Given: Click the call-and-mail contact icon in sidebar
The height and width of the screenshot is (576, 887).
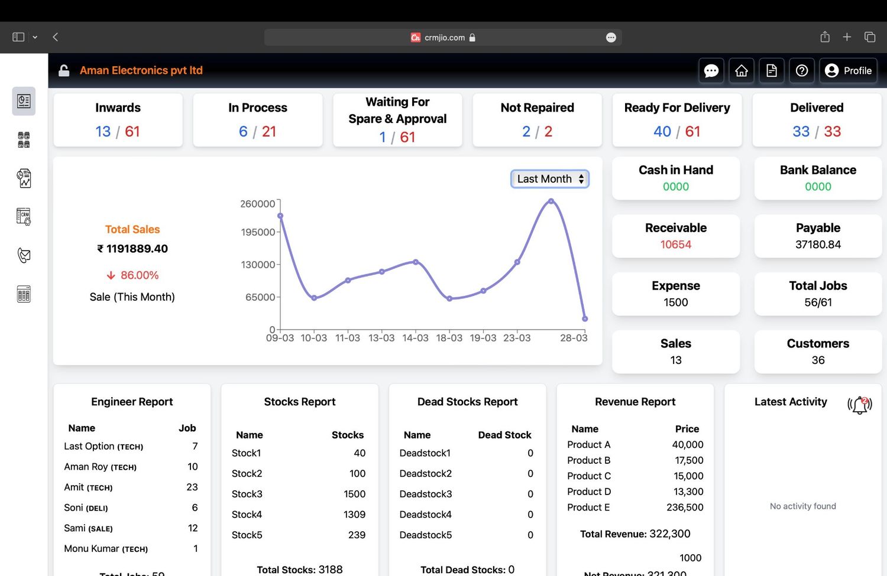Looking at the screenshot, I should [23, 255].
